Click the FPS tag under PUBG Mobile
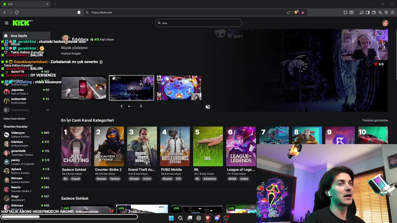 [x=178, y=179]
